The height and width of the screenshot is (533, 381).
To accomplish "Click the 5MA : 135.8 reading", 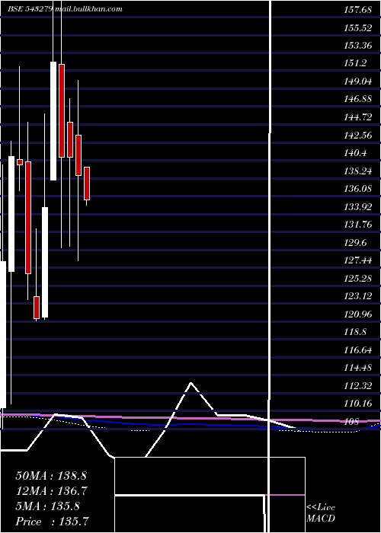I will (48, 506).
